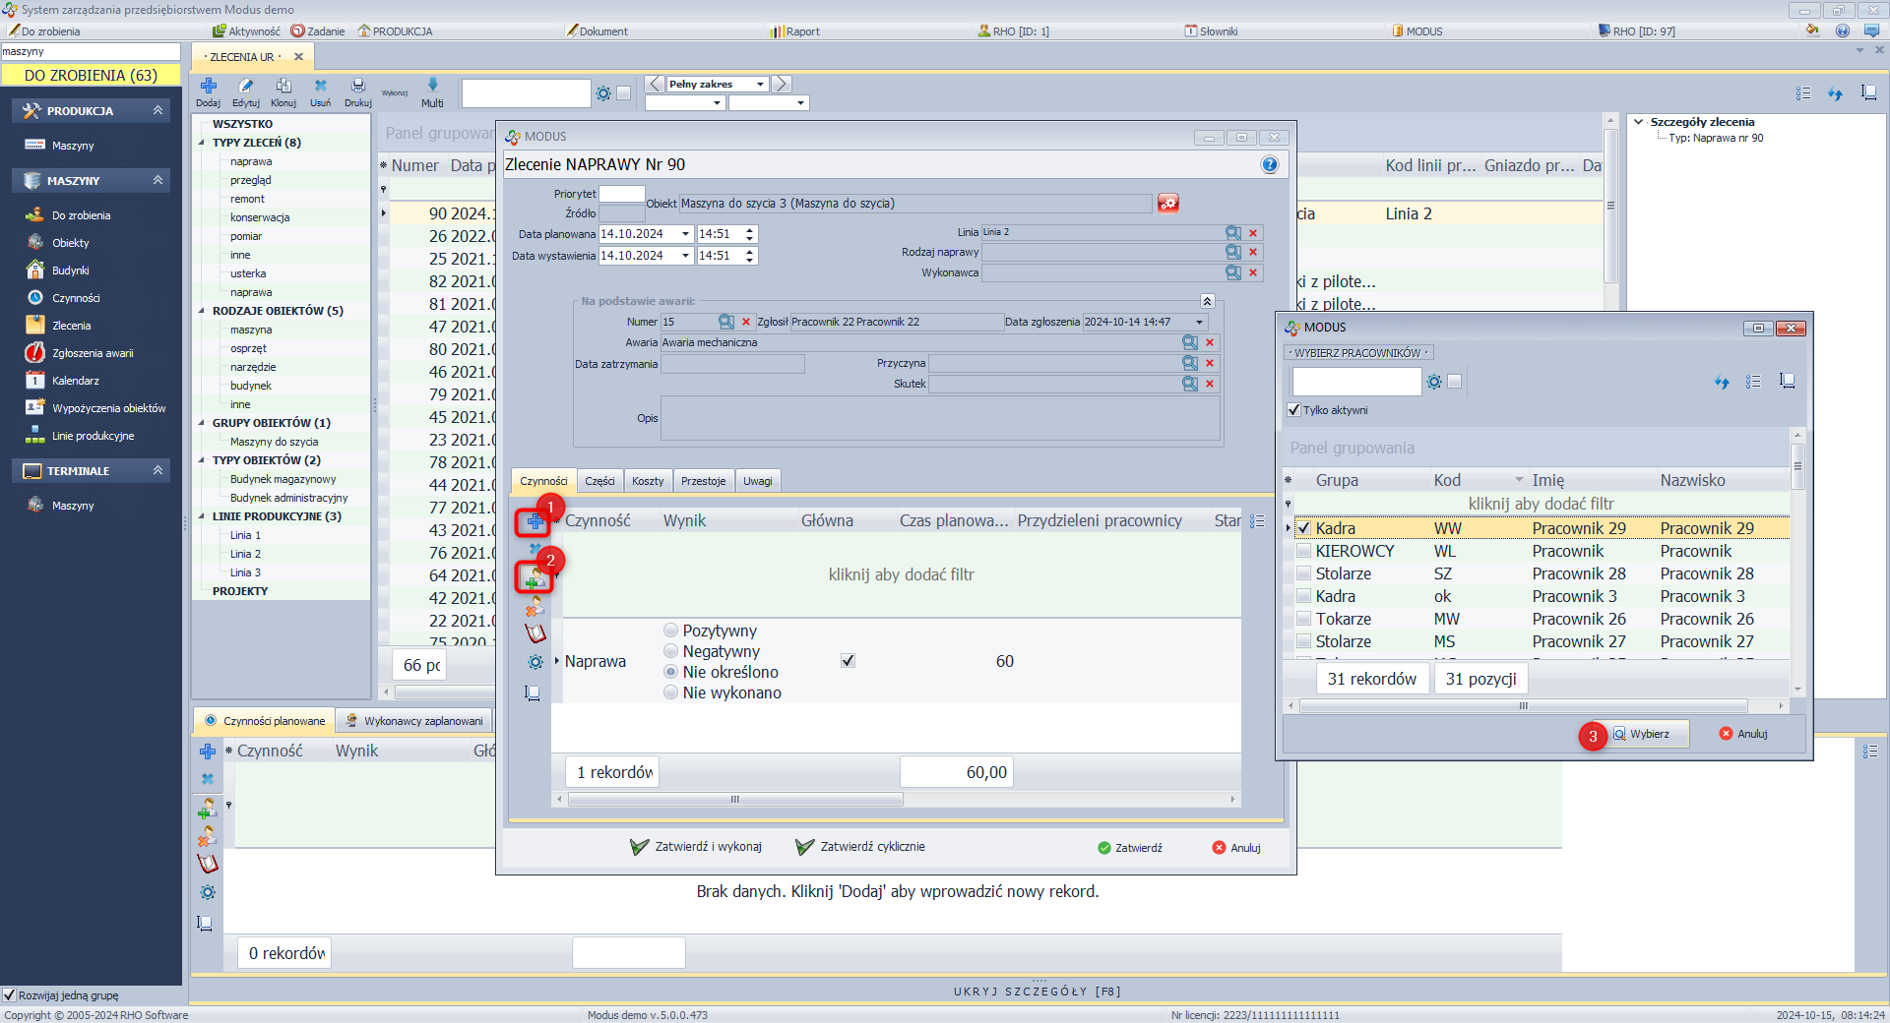The height and width of the screenshot is (1023, 1890).
Task: Click the blue help icon in Zlecenie dialog
Action: tap(1270, 164)
